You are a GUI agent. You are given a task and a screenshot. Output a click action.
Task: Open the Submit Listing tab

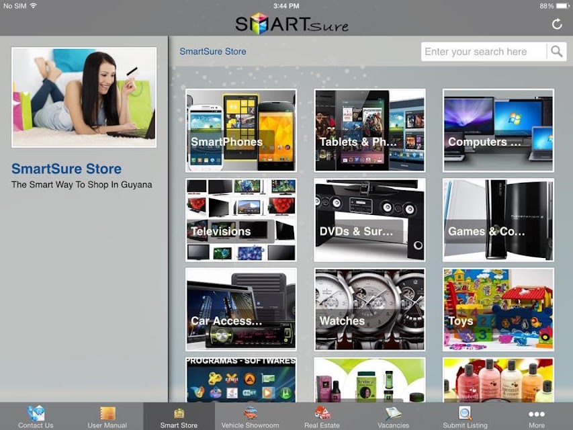click(466, 417)
